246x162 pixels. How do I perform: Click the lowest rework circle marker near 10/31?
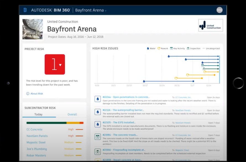176,78
